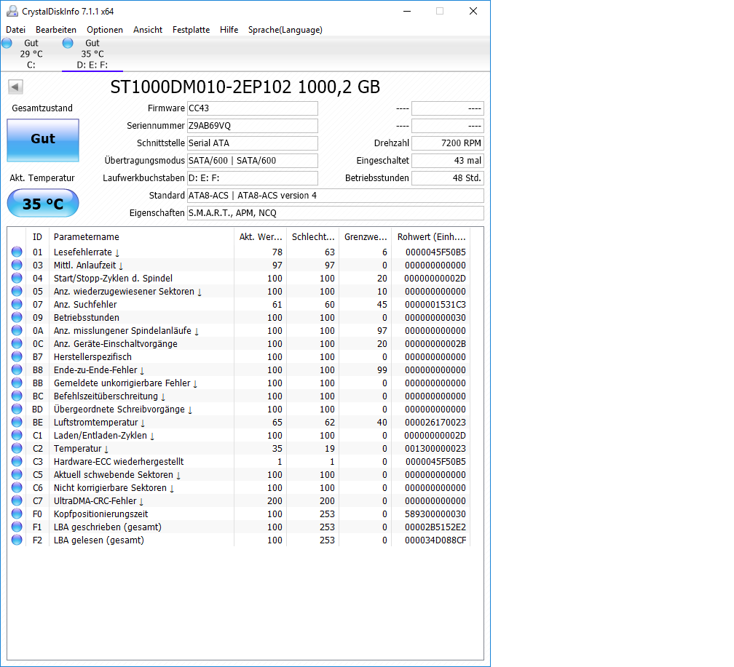
Task: Click raw value 589300000030
Action: 435,514
